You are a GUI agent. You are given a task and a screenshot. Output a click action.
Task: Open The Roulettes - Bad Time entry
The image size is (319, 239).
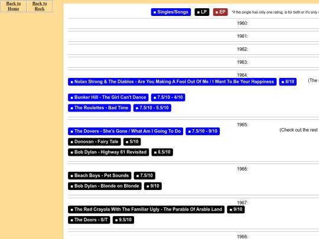[99, 108]
